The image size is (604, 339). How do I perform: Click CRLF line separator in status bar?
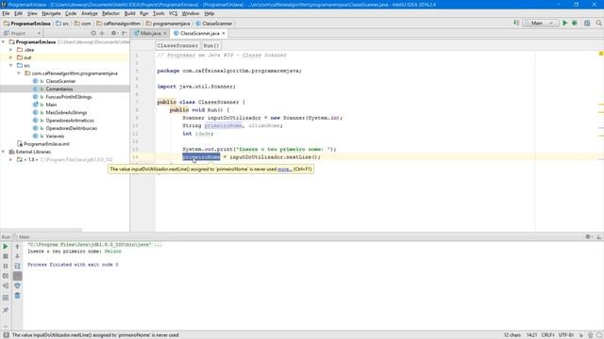(x=547, y=335)
